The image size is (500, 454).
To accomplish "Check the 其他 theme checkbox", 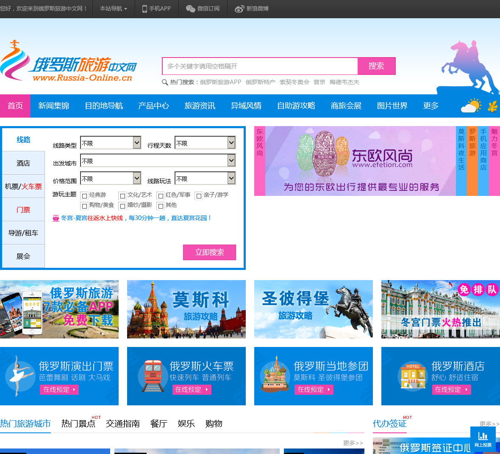I will pyautogui.click(x=161, y=206).
